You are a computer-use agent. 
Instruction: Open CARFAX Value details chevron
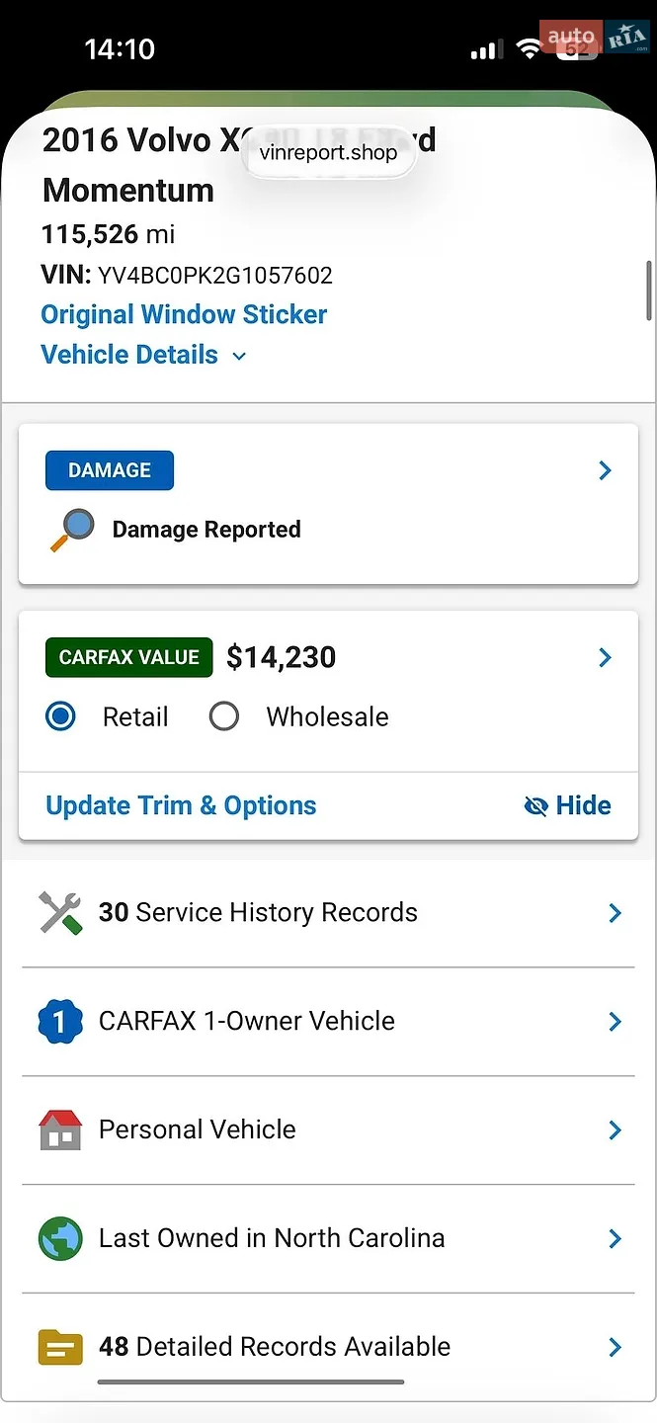[606, 657]
